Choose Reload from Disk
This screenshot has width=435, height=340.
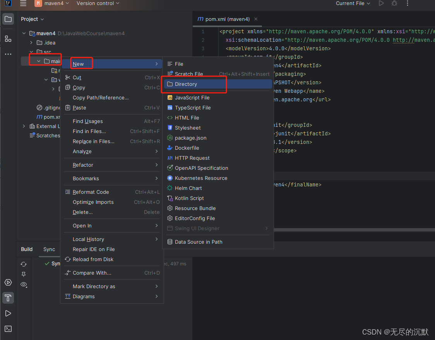pos(112,259)
